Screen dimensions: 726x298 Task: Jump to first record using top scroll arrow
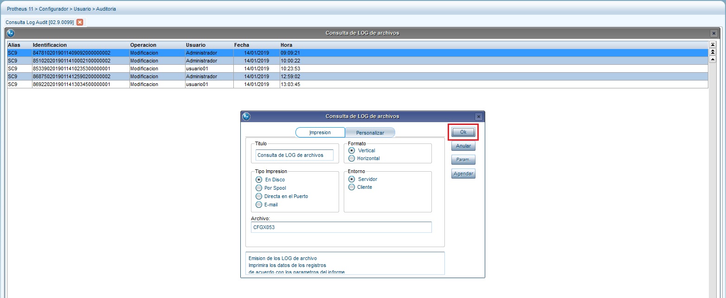pos(713,45)
